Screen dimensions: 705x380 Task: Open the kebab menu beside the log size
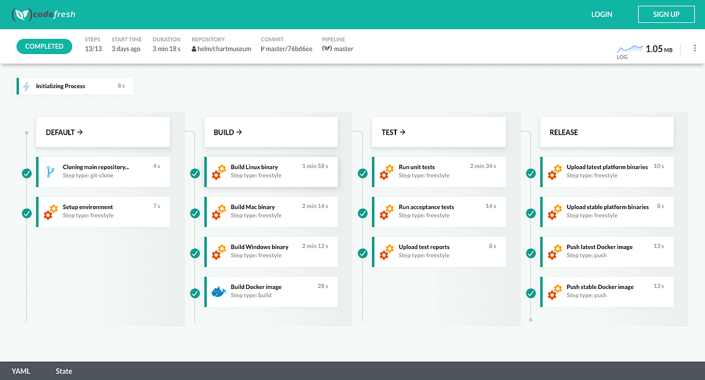[695, 48]
